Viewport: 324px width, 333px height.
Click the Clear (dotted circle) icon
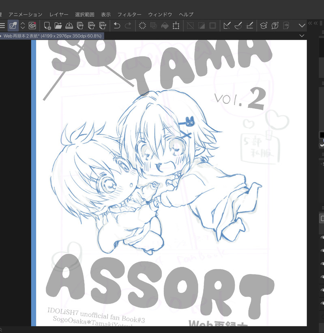142,26
